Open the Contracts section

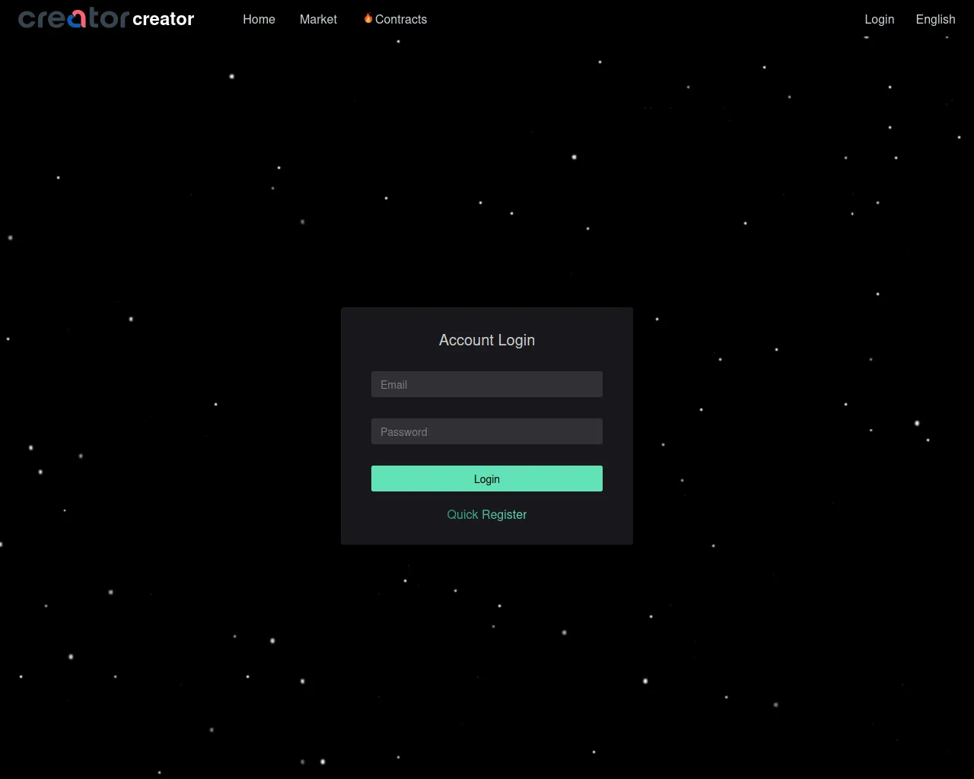[401, 19]
